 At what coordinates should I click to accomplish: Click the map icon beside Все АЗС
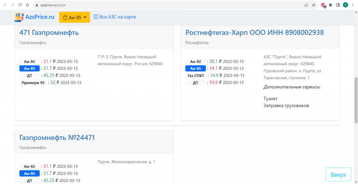click(x=96, y=17)
